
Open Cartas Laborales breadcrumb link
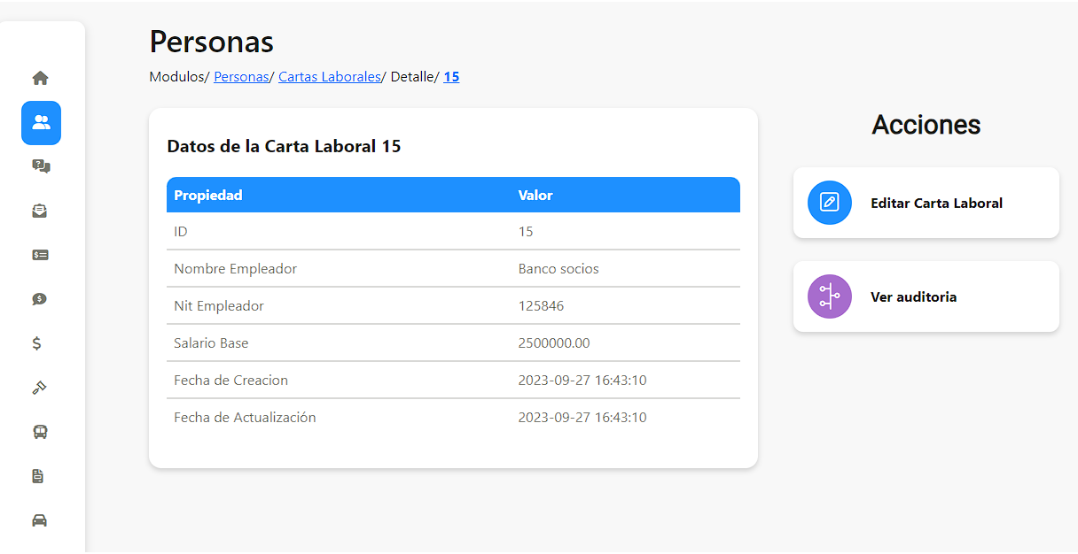[x=329, y=77]
